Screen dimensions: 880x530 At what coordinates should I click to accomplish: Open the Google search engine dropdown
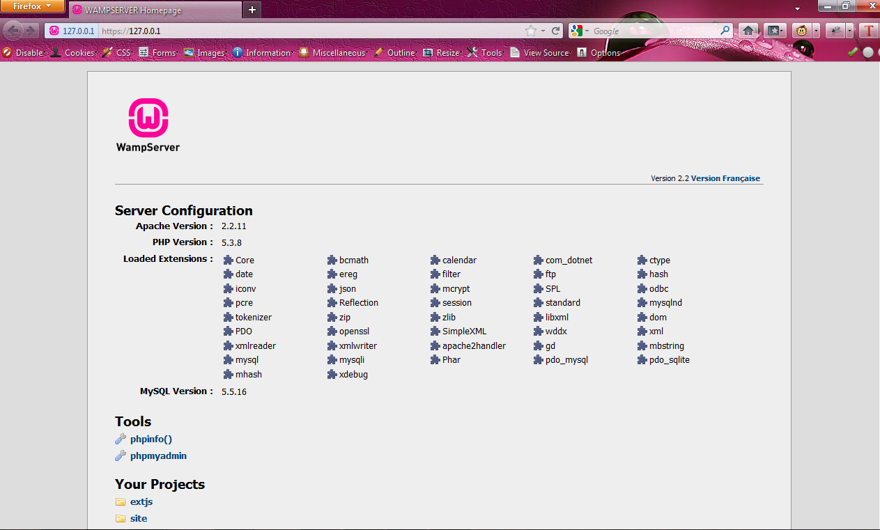click(579, 31)
